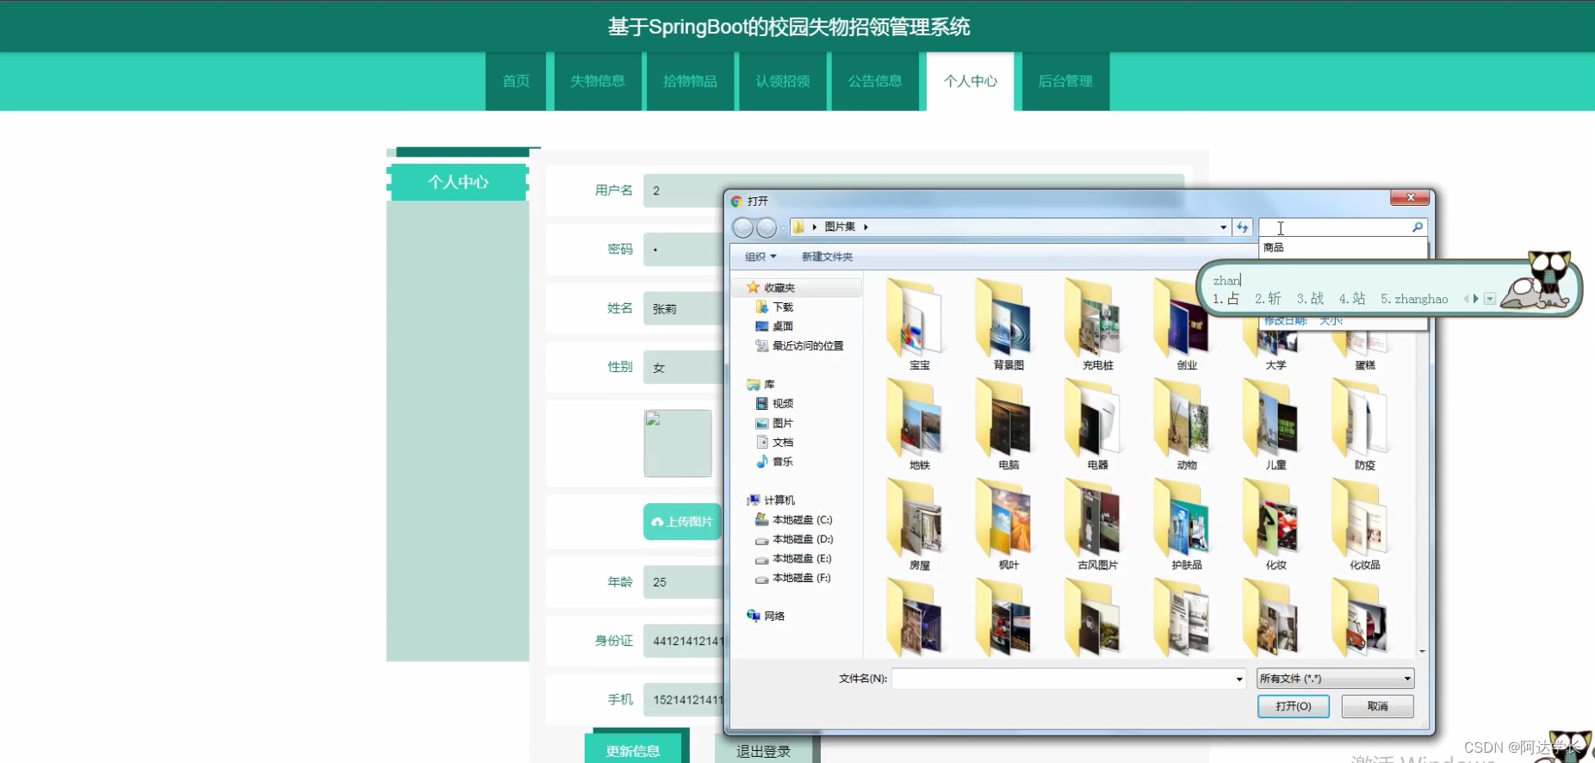Click the back arrow in file dialog
1595x763 pixels.
[x=742, y=227]
